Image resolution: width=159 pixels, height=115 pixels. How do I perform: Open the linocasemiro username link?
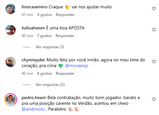35,7
